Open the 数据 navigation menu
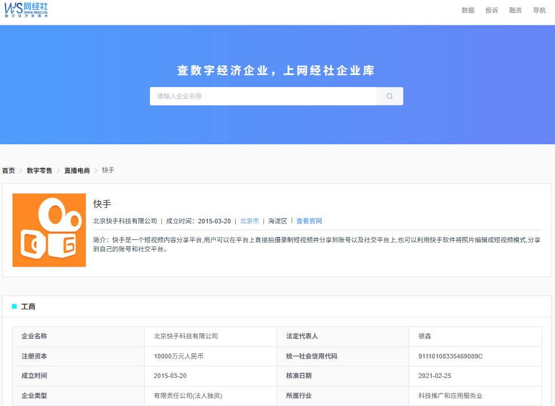This screenshot has width=555, height=406. tap(468, 10)
